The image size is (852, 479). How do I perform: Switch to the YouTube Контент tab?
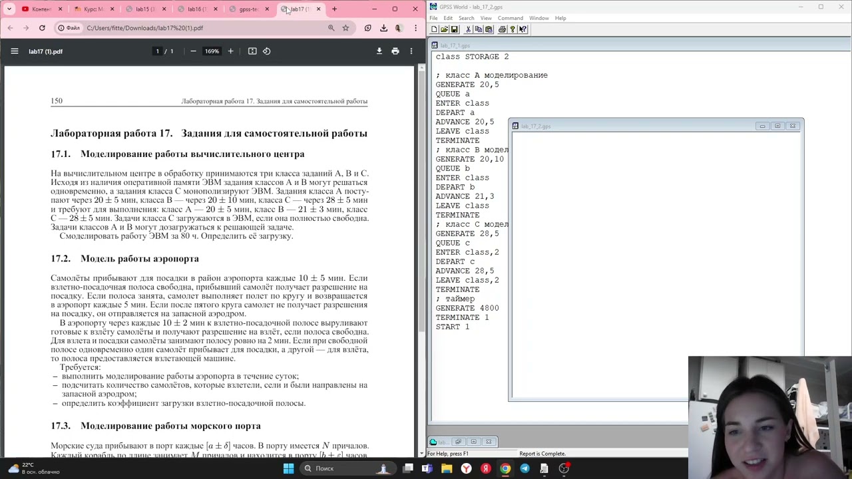coord(41,9)
